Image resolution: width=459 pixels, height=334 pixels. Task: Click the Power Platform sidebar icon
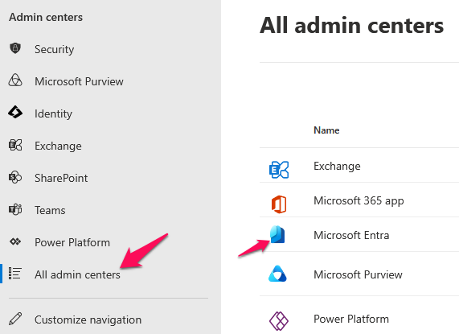15,241
